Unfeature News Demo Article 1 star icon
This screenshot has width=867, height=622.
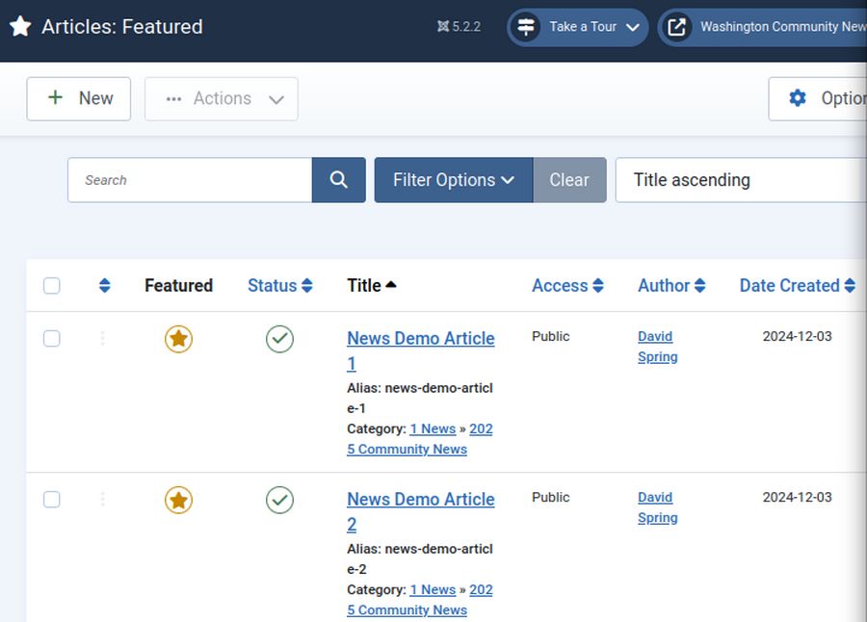coord(178,339)
